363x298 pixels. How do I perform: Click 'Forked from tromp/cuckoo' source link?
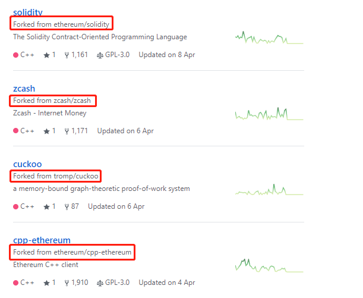pyautogui.click(x=56, y=176)
